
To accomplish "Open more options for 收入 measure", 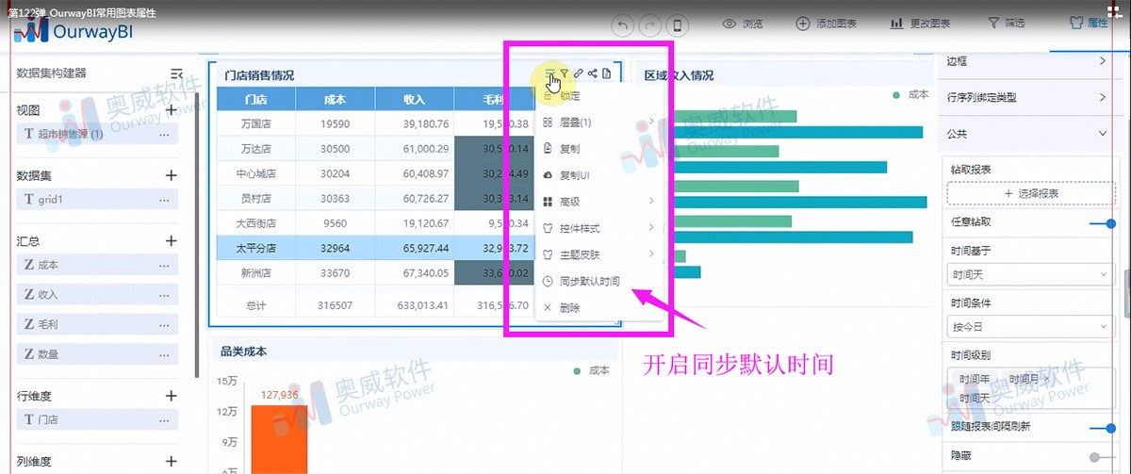I will click(164, 295).
